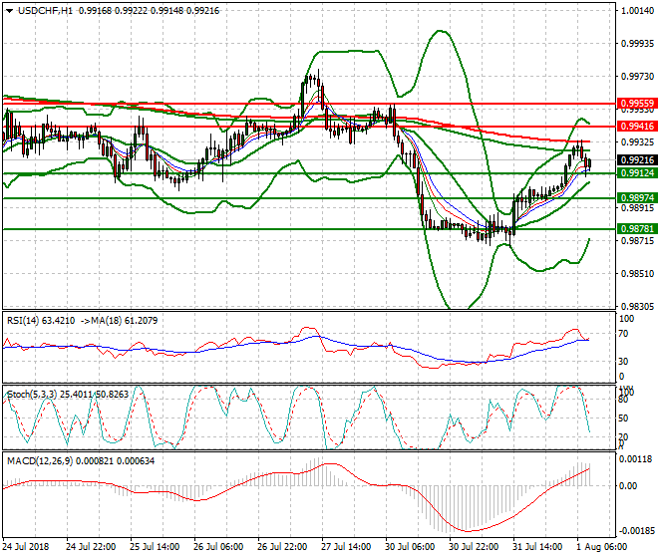Screen dimensions: 658x558
Task: Select the green 0.98974 support level label
Action: pyautogui.click(x=637, y=197)
